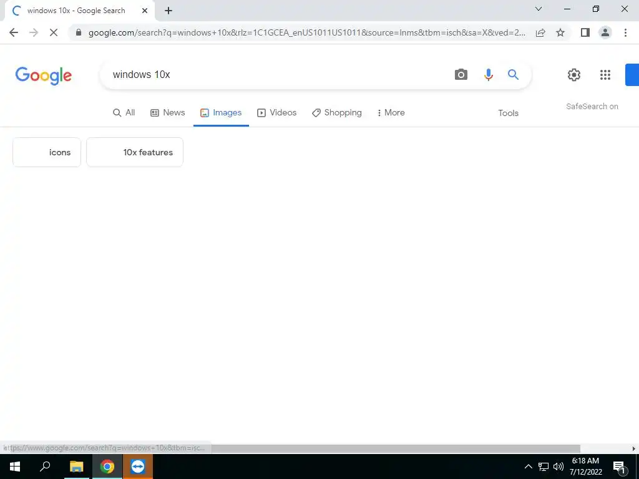This screenshot has height=479, width=639.
Task: Click the horizontal scrollbar right arrow
Action: 634,448
